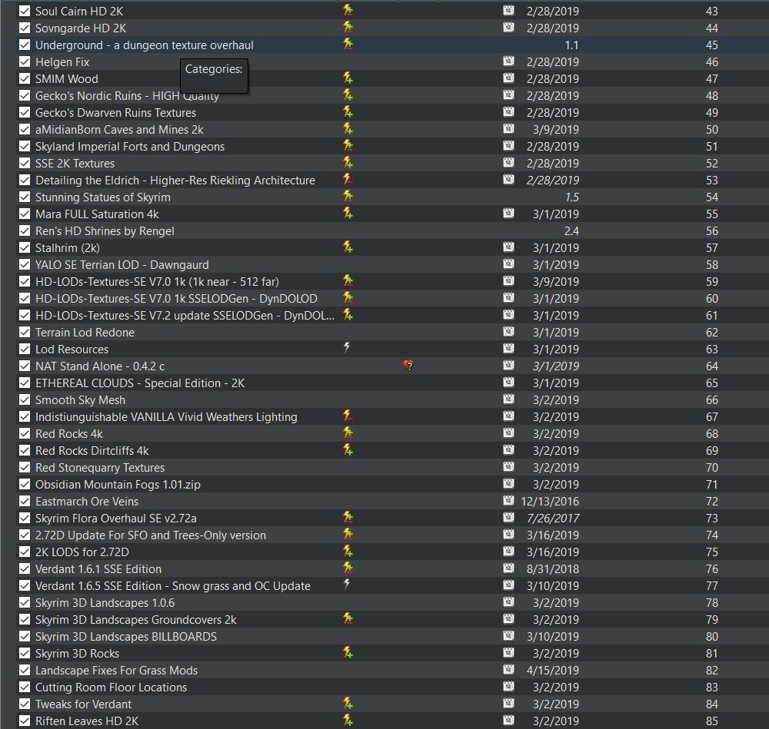The width and height of the screenshot is (769, 729).
Task: Select the Ren's HD Shrines by Rengel entry
Action: (105, 230)
